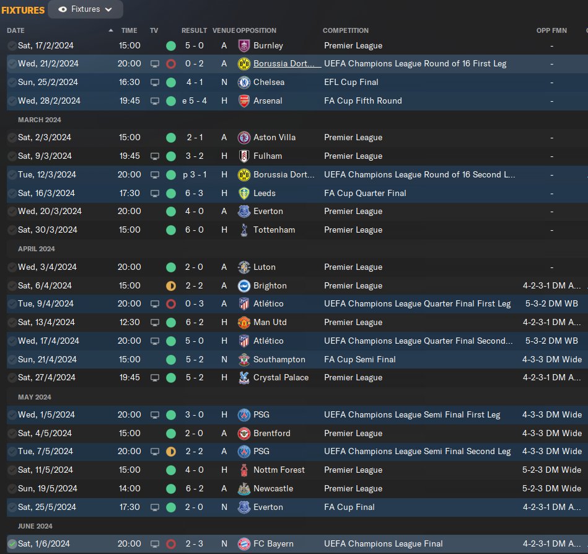The height and width of the screenshot is (554, 588).
Task: Click the Arsenal club badge
Action: (244, 101)
